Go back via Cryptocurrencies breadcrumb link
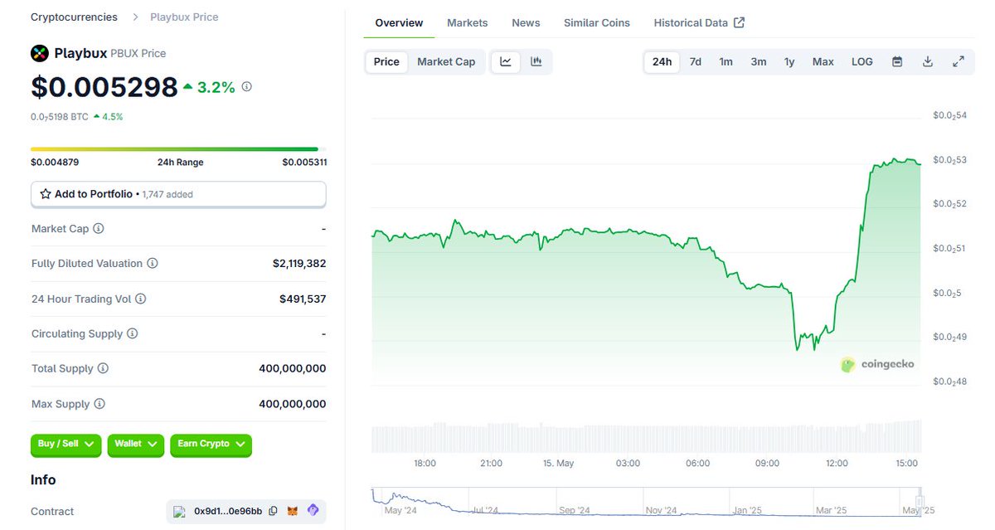Screen dimensions: 995x530 tap(73, 17)
